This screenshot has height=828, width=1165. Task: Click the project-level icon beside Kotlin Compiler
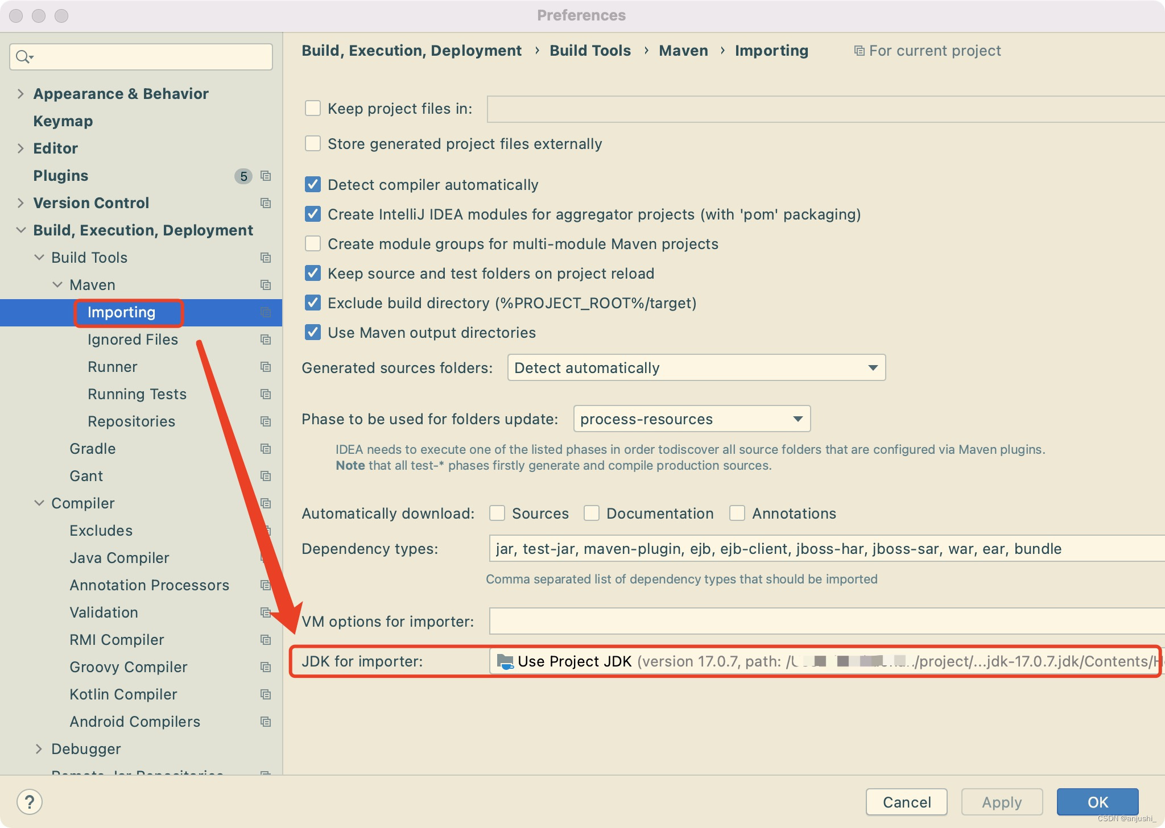(266, 694)
